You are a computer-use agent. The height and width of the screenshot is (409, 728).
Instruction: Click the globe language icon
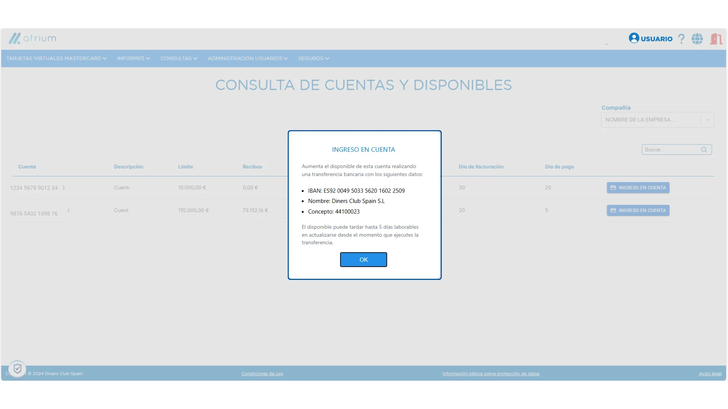click(697, 39)
